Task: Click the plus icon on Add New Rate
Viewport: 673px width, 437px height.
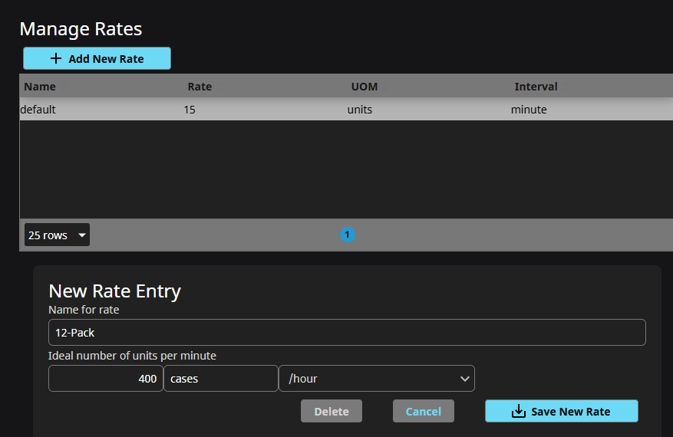Action: pos(56,59)
